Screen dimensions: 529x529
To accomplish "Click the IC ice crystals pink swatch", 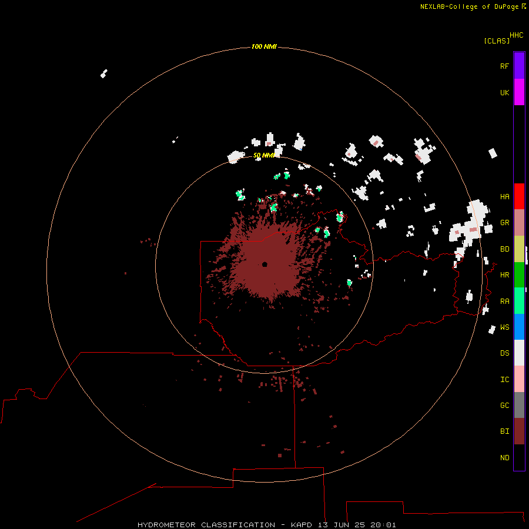I will 519,379.
